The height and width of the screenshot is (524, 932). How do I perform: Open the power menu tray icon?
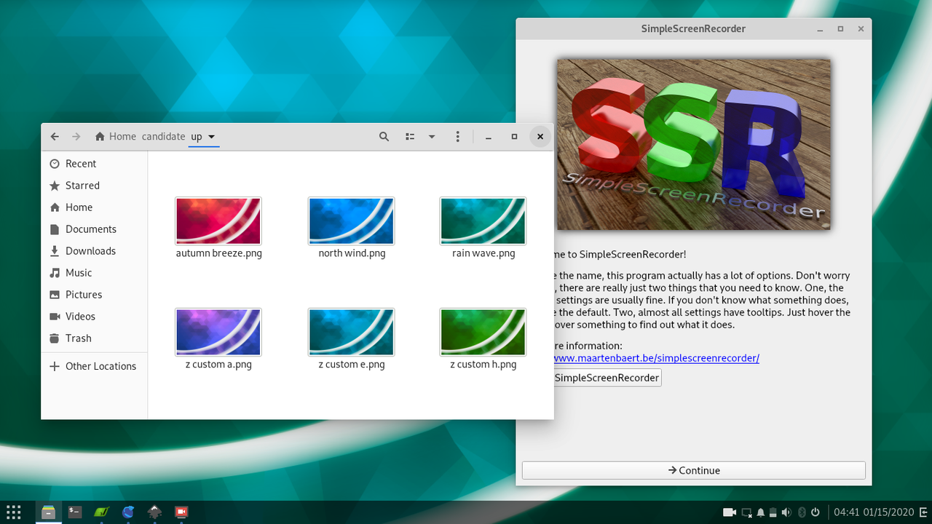pos(815,512)
